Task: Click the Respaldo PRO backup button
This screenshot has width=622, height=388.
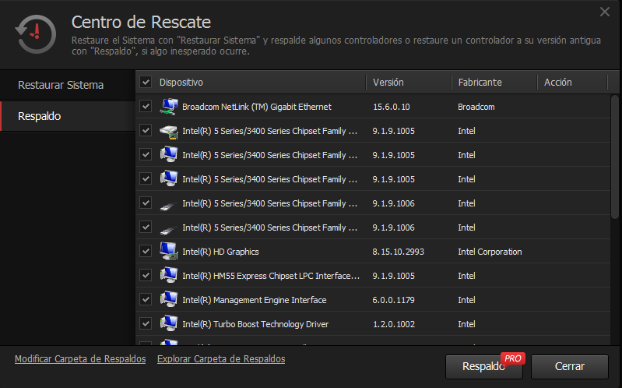Action: click(484, 366)
